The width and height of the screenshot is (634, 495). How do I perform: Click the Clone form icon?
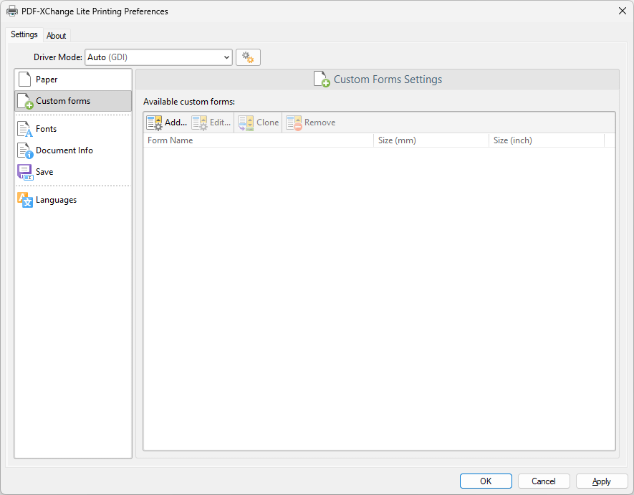(244, 122)
